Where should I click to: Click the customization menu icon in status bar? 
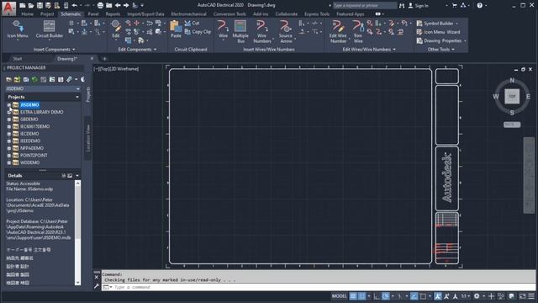[x=531, y=295]
